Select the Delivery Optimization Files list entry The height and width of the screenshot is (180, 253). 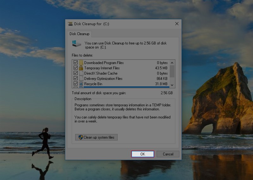click(103, 78)
